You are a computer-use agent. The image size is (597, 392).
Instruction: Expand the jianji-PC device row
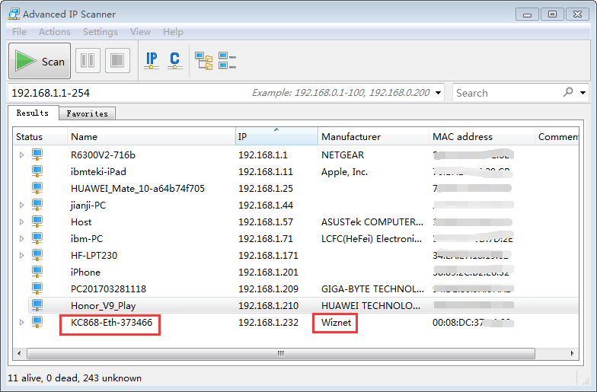point(21,206)
